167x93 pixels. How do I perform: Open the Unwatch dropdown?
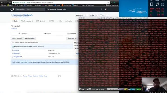(x=80, y=15)
